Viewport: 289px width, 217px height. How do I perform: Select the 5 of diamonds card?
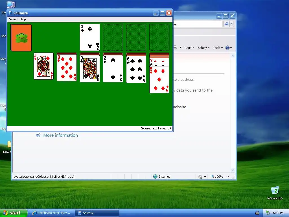tap(159, 80)
